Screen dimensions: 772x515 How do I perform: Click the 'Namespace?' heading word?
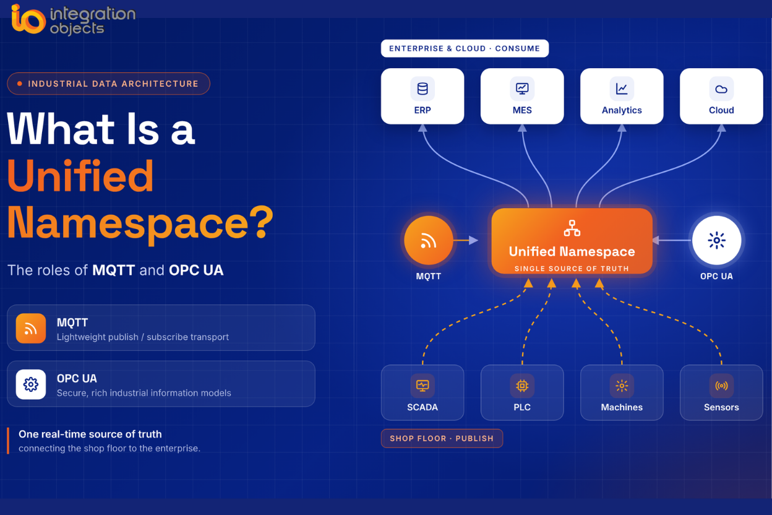coord(140,223)
